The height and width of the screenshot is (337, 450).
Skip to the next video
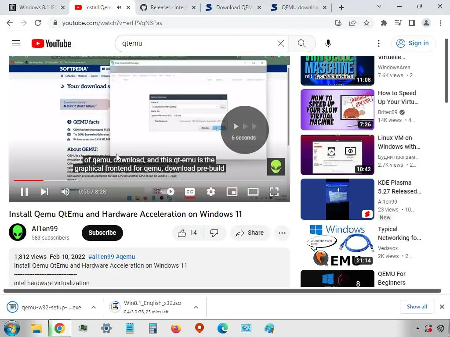click(44, 191)
